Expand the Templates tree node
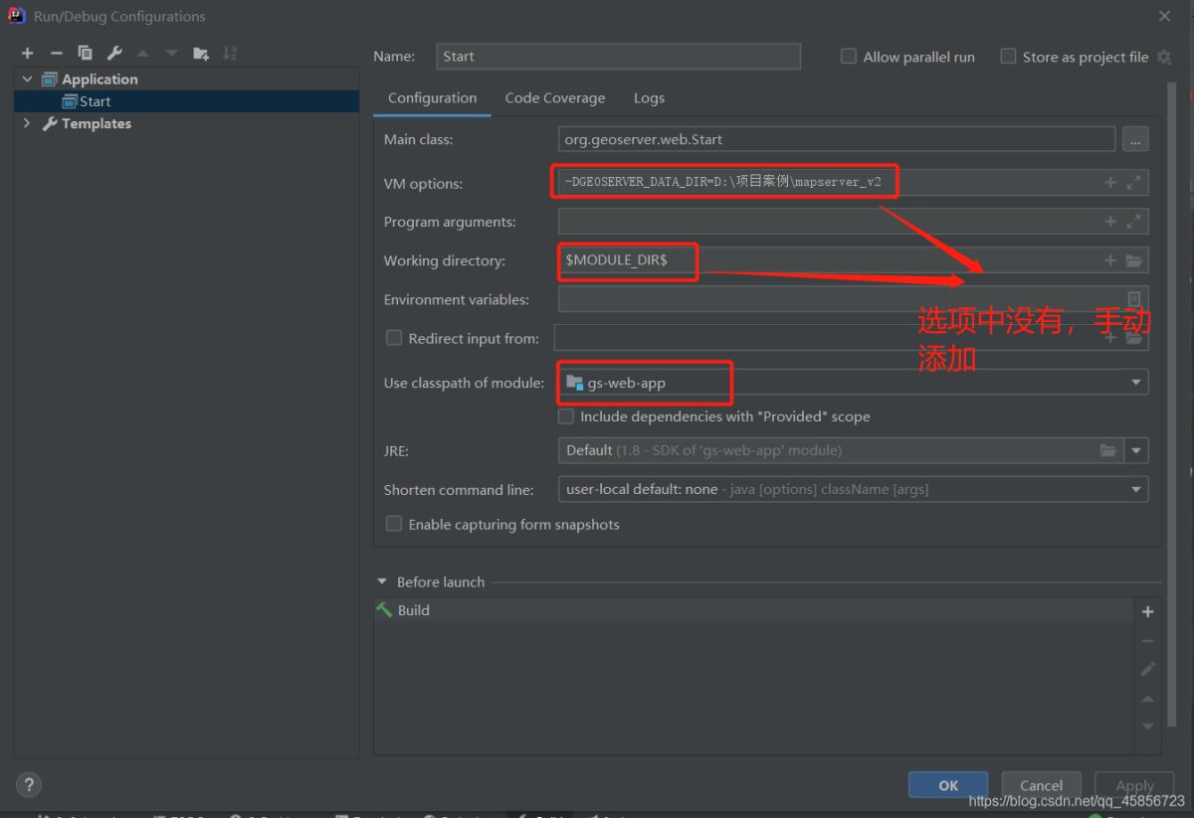The image size is (1194, 818). pyautogui.click(x=27, y=123)
